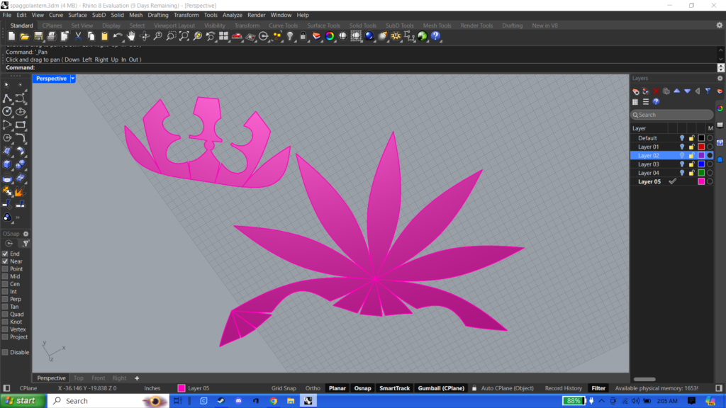The image size is (726, 408).
Task: Click the blue sphere Render icon
Action: [369, 36]
